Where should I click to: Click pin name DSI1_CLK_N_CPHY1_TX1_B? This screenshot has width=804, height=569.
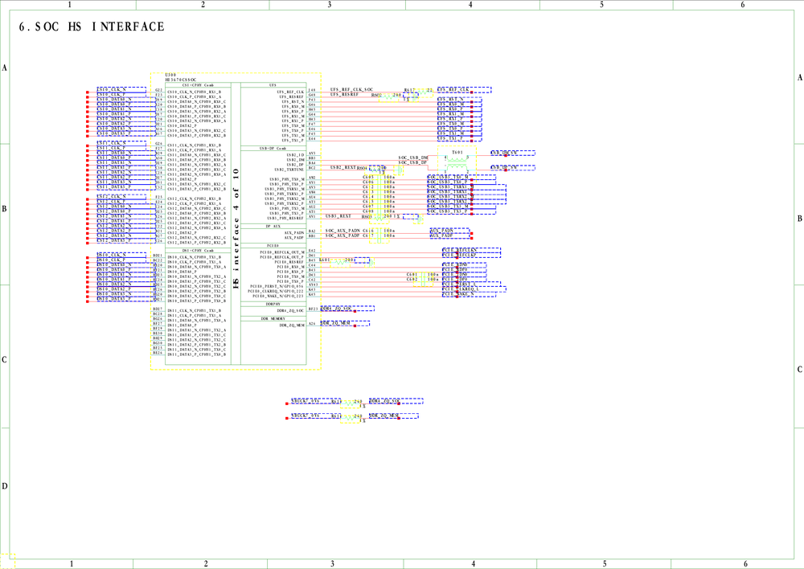(195, 311)
